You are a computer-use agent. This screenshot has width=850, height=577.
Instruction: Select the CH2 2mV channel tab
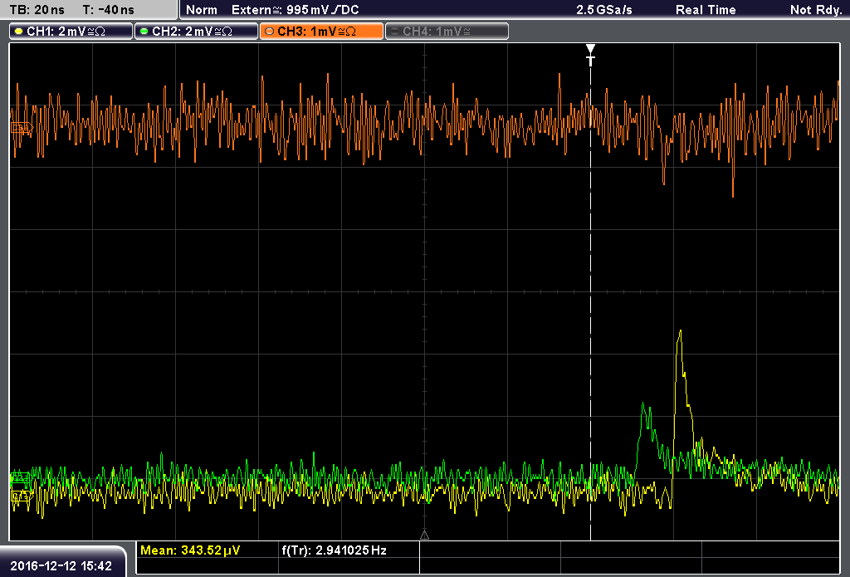point(196,32)
